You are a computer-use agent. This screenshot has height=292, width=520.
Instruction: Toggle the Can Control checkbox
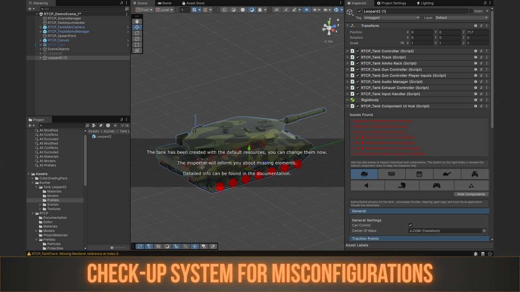(x=410, y=225)
